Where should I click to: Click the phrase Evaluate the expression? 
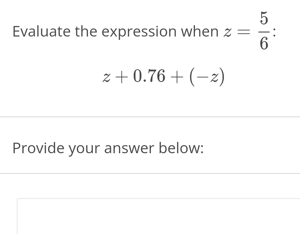[x=87, y=31]
